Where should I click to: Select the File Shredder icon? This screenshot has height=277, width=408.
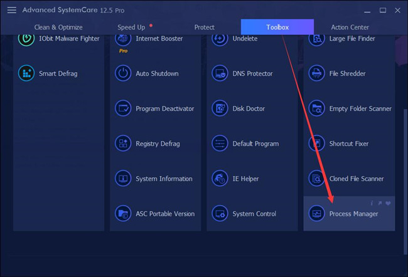pos(316,73)
